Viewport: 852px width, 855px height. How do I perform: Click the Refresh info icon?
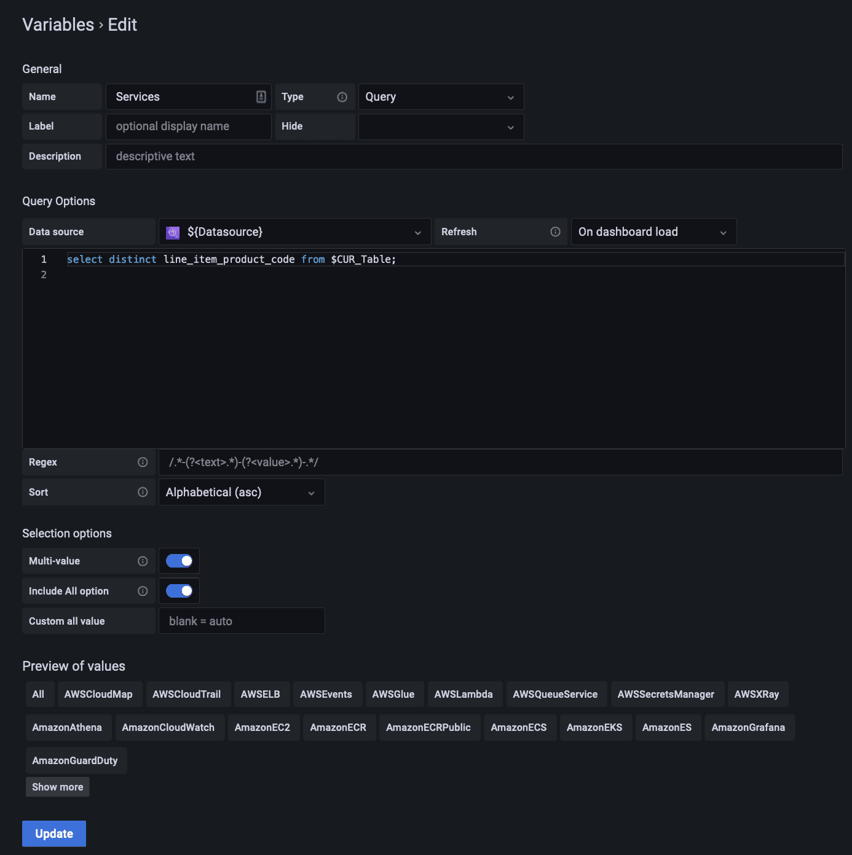[555, 232]
